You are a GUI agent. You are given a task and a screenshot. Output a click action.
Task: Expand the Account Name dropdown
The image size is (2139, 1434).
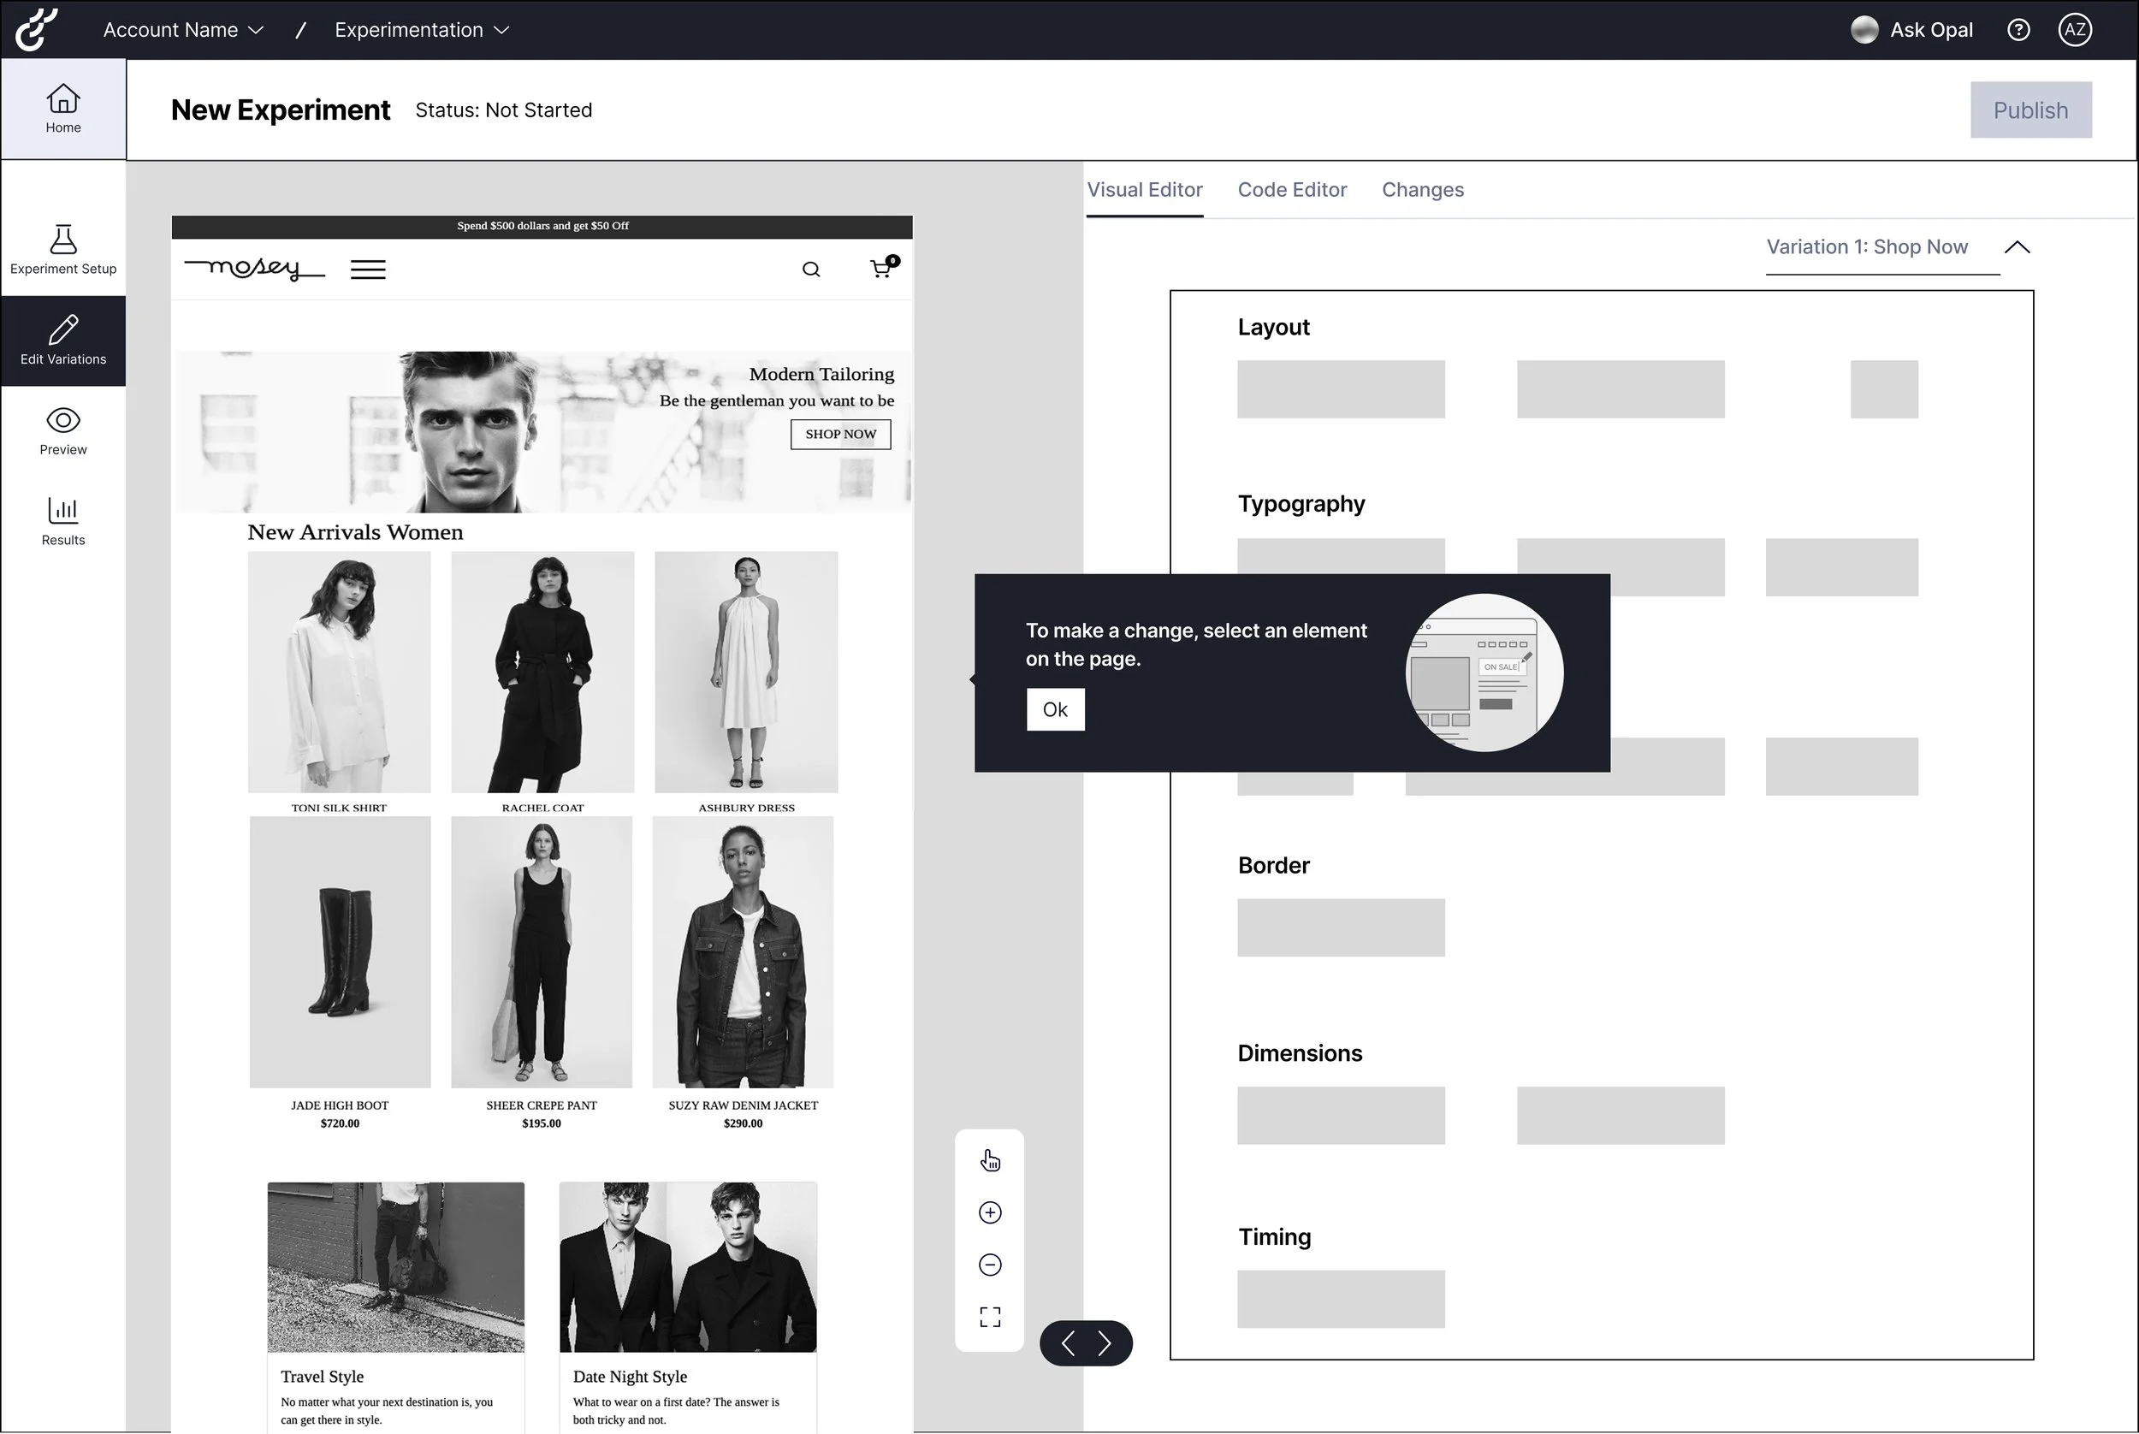pyautogui.click(x=183, y=30)
